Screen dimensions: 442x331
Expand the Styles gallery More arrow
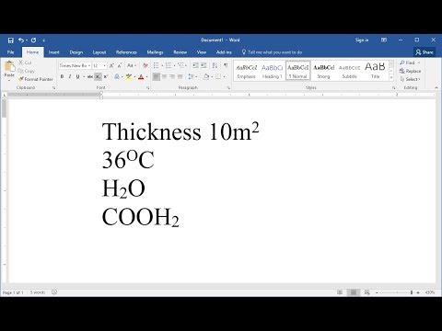(x=391, y=78)
